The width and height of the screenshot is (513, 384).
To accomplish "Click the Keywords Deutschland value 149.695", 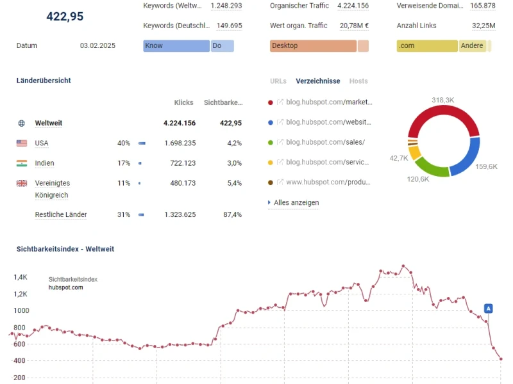I will tap(230, 26).
